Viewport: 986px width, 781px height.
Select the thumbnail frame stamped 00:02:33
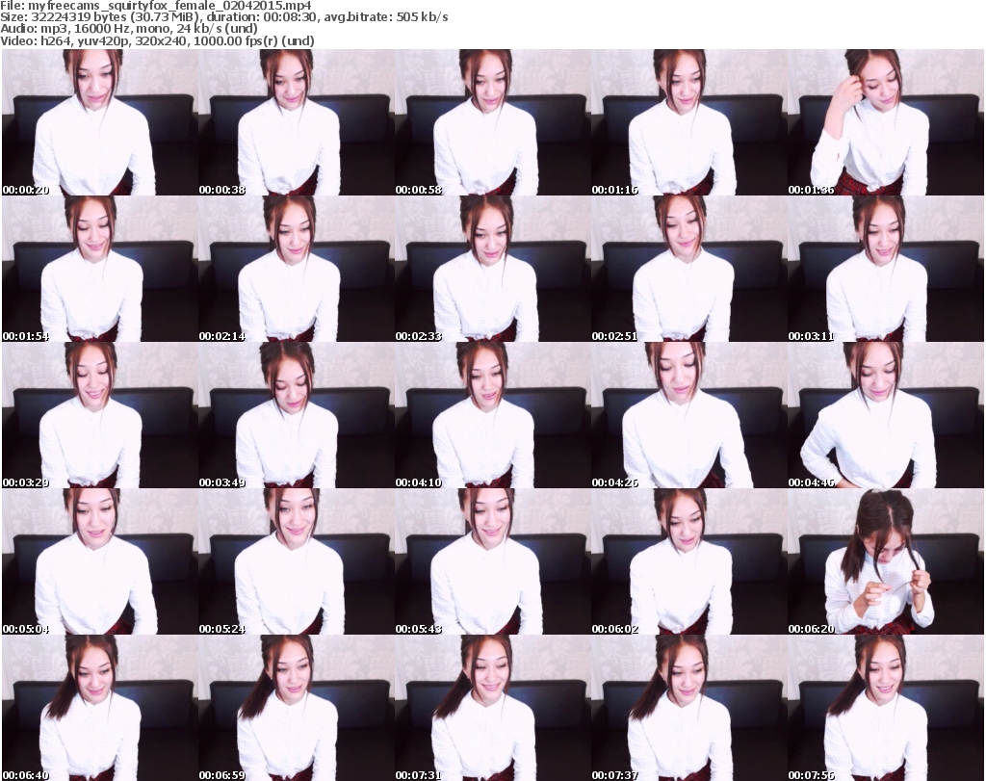click(x=492, y=269)
